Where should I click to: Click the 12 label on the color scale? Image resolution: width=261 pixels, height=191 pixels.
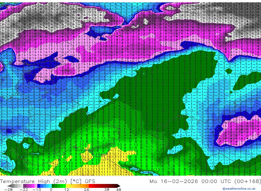(67, 189)
